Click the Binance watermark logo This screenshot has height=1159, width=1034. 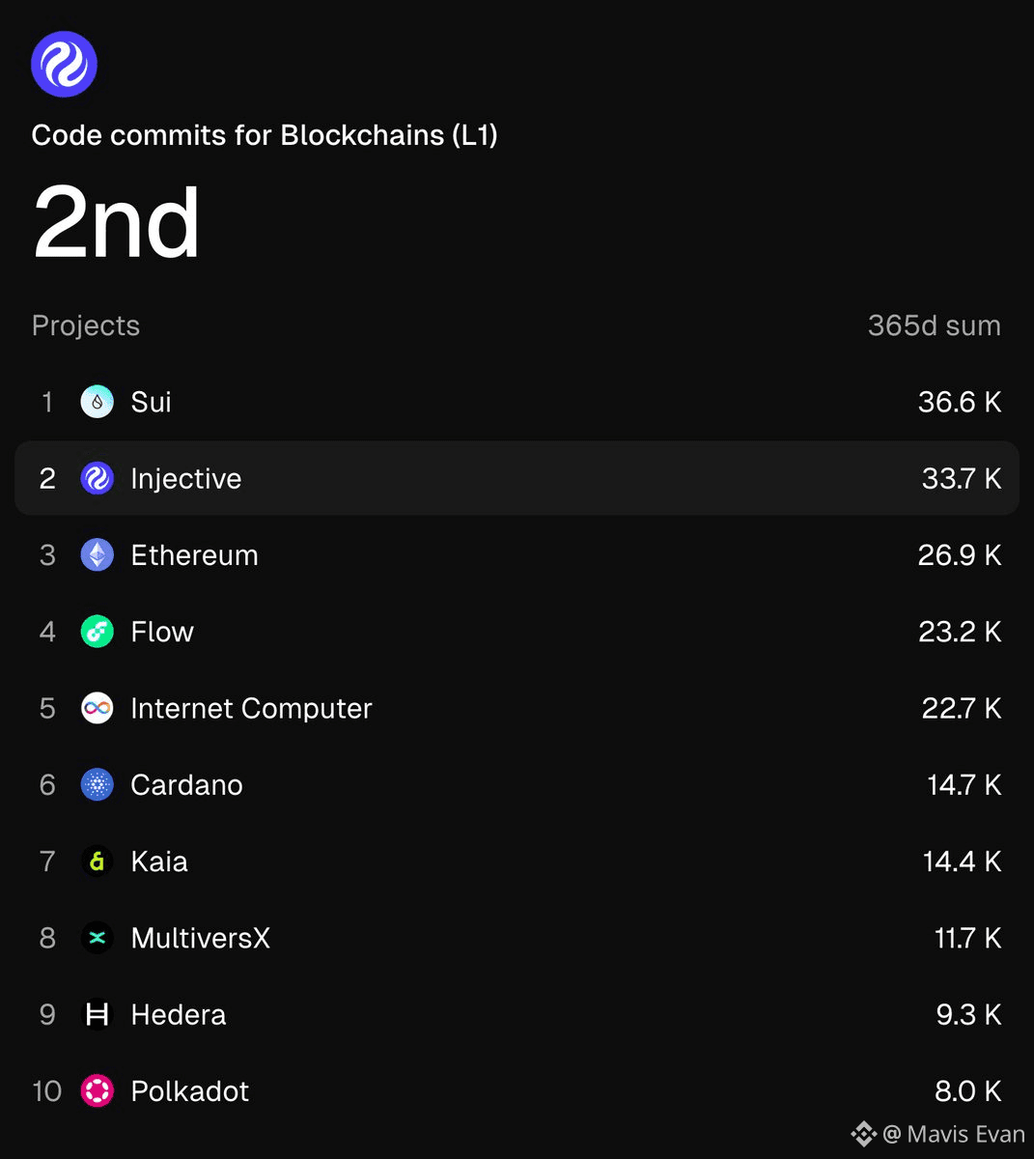863,1133
